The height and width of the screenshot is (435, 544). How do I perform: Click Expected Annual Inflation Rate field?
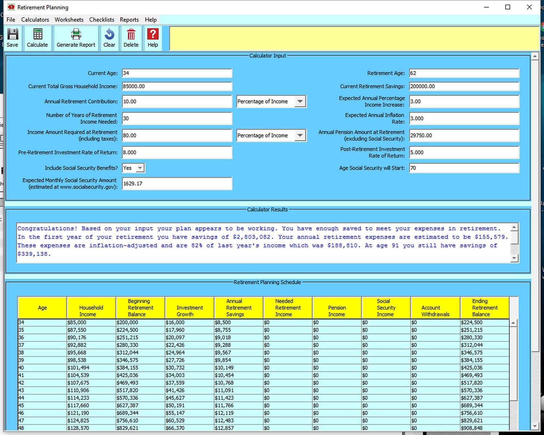[x=464, y=118]
